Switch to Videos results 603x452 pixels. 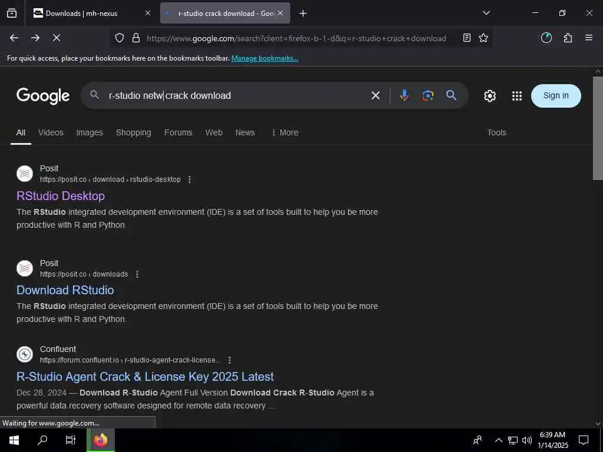51,132
